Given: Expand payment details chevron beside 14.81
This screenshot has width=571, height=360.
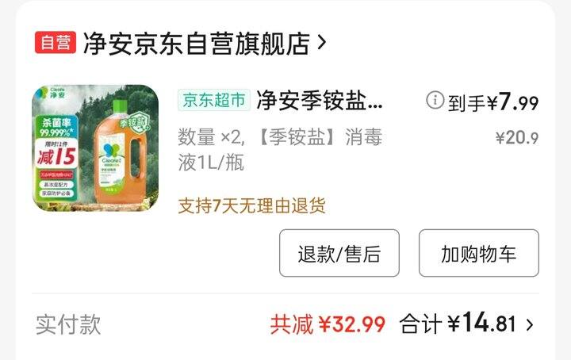Looking at the screenshot, I should [x=530, y=324].
